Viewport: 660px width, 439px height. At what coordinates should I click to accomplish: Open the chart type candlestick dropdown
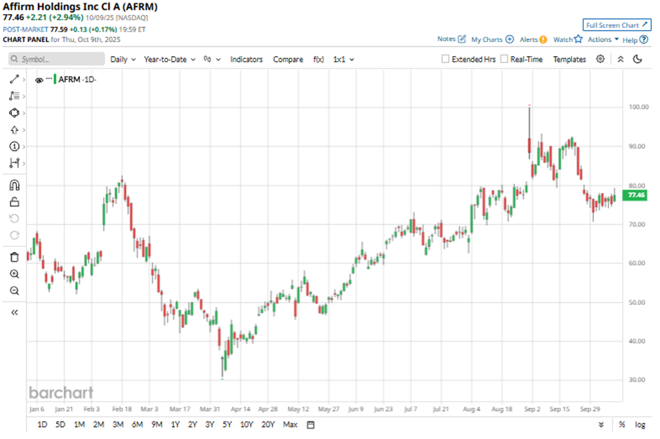coord(212,60)
